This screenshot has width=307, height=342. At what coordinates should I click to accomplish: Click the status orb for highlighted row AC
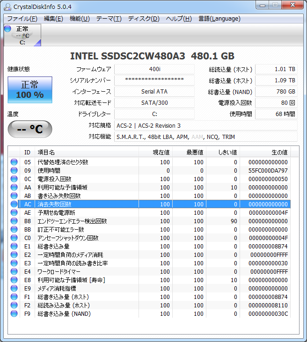point(14,204)
